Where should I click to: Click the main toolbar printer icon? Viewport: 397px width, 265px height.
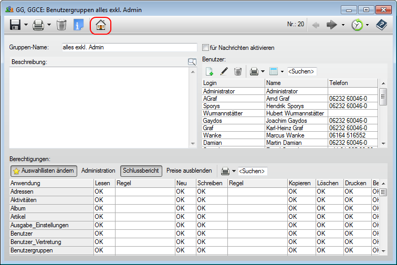[38, 25]
